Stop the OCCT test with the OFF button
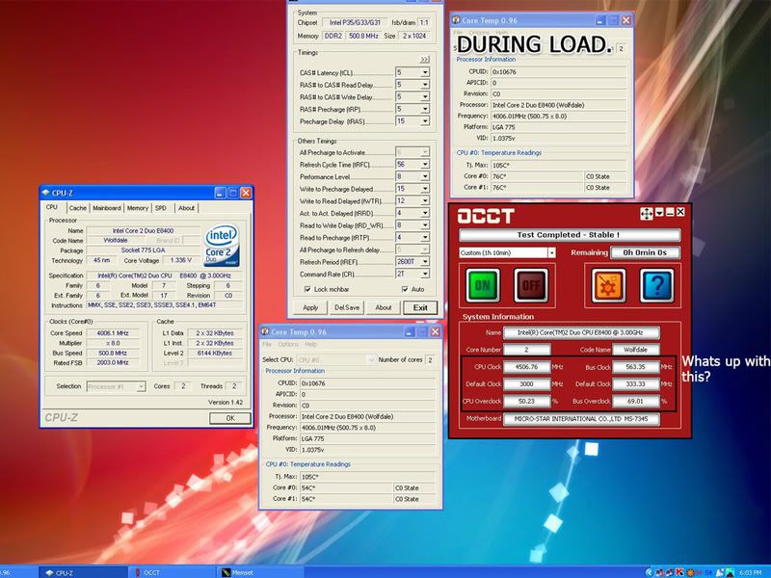This screenshot has height=578, width=771. (531, 285)
